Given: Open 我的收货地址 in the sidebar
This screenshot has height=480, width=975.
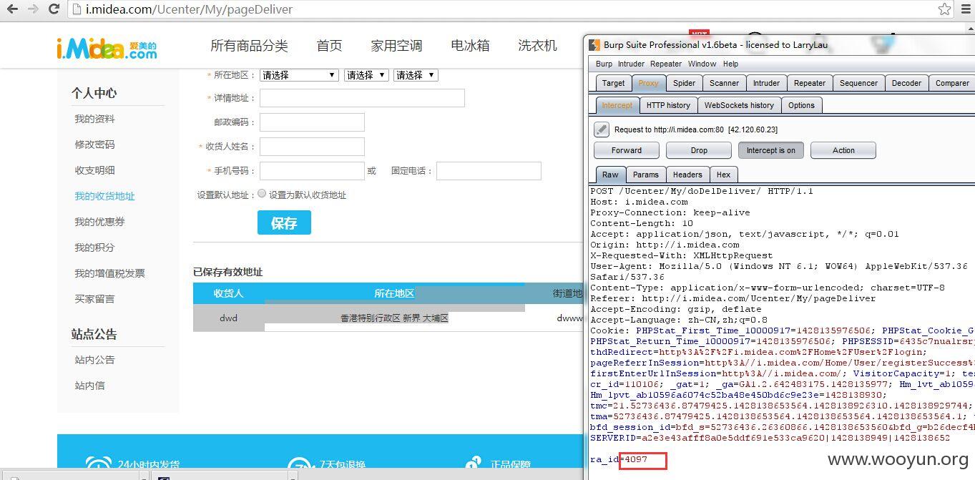Looking at the screenshot, I should pyautogui.click(x=104, y=196).
